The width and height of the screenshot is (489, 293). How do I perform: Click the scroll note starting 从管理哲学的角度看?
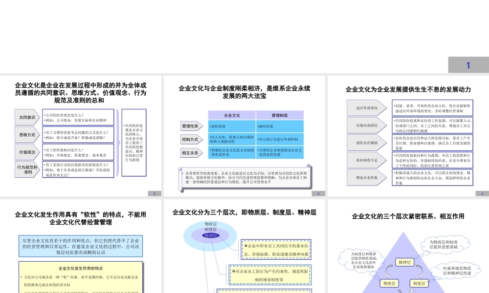pos(245,177)
